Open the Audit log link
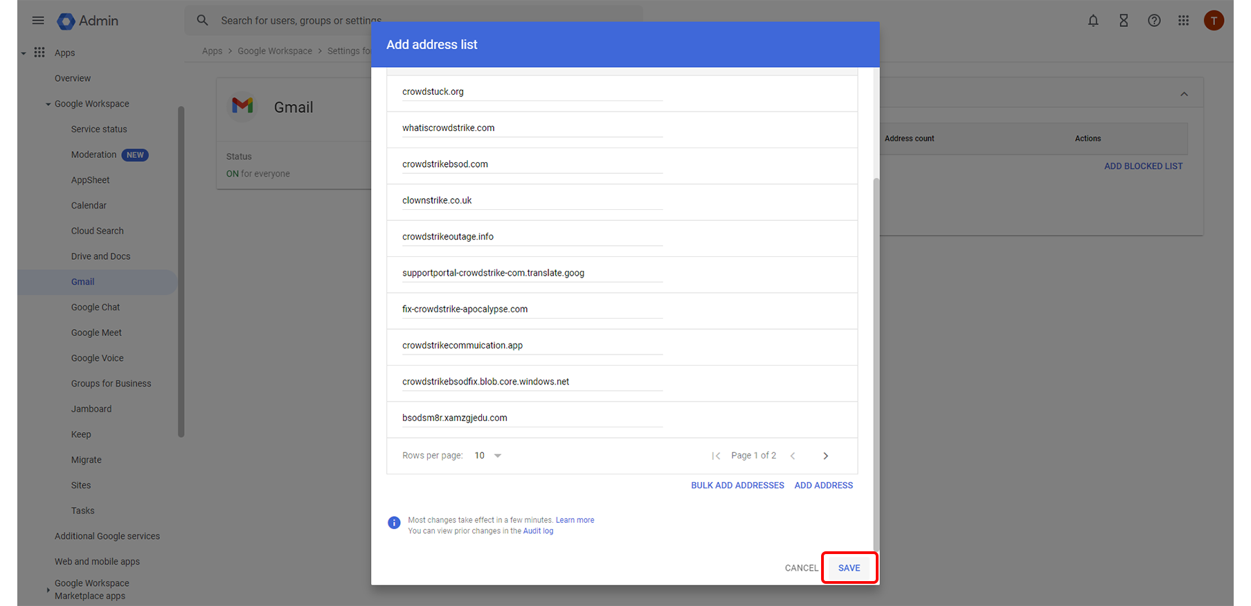1251x606 pixels. 538,531
